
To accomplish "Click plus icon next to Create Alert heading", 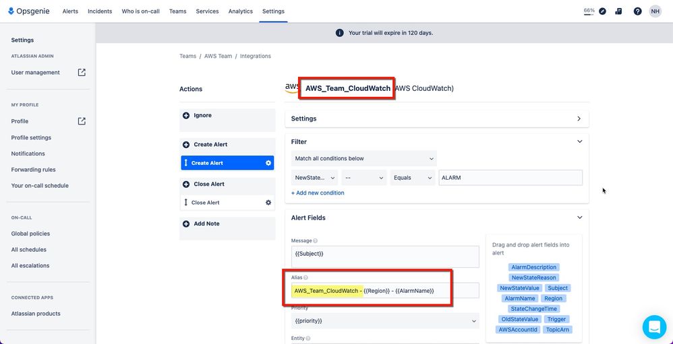I will coord(186,145).
